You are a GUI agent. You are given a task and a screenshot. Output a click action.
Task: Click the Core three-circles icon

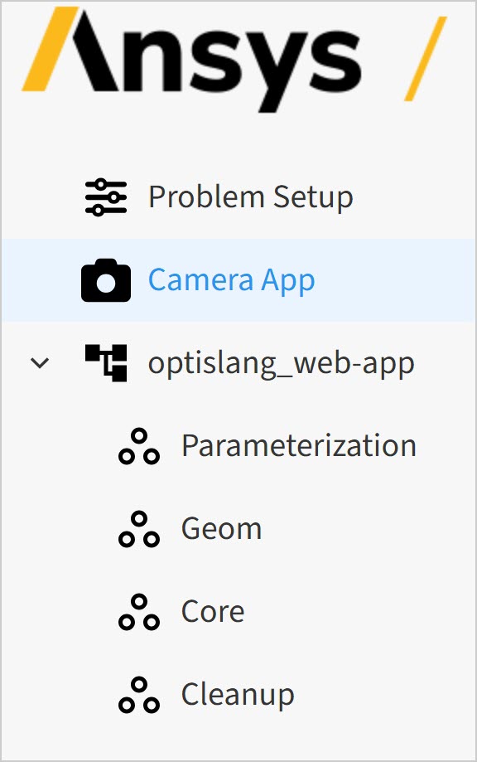click(x=139, y=612)
